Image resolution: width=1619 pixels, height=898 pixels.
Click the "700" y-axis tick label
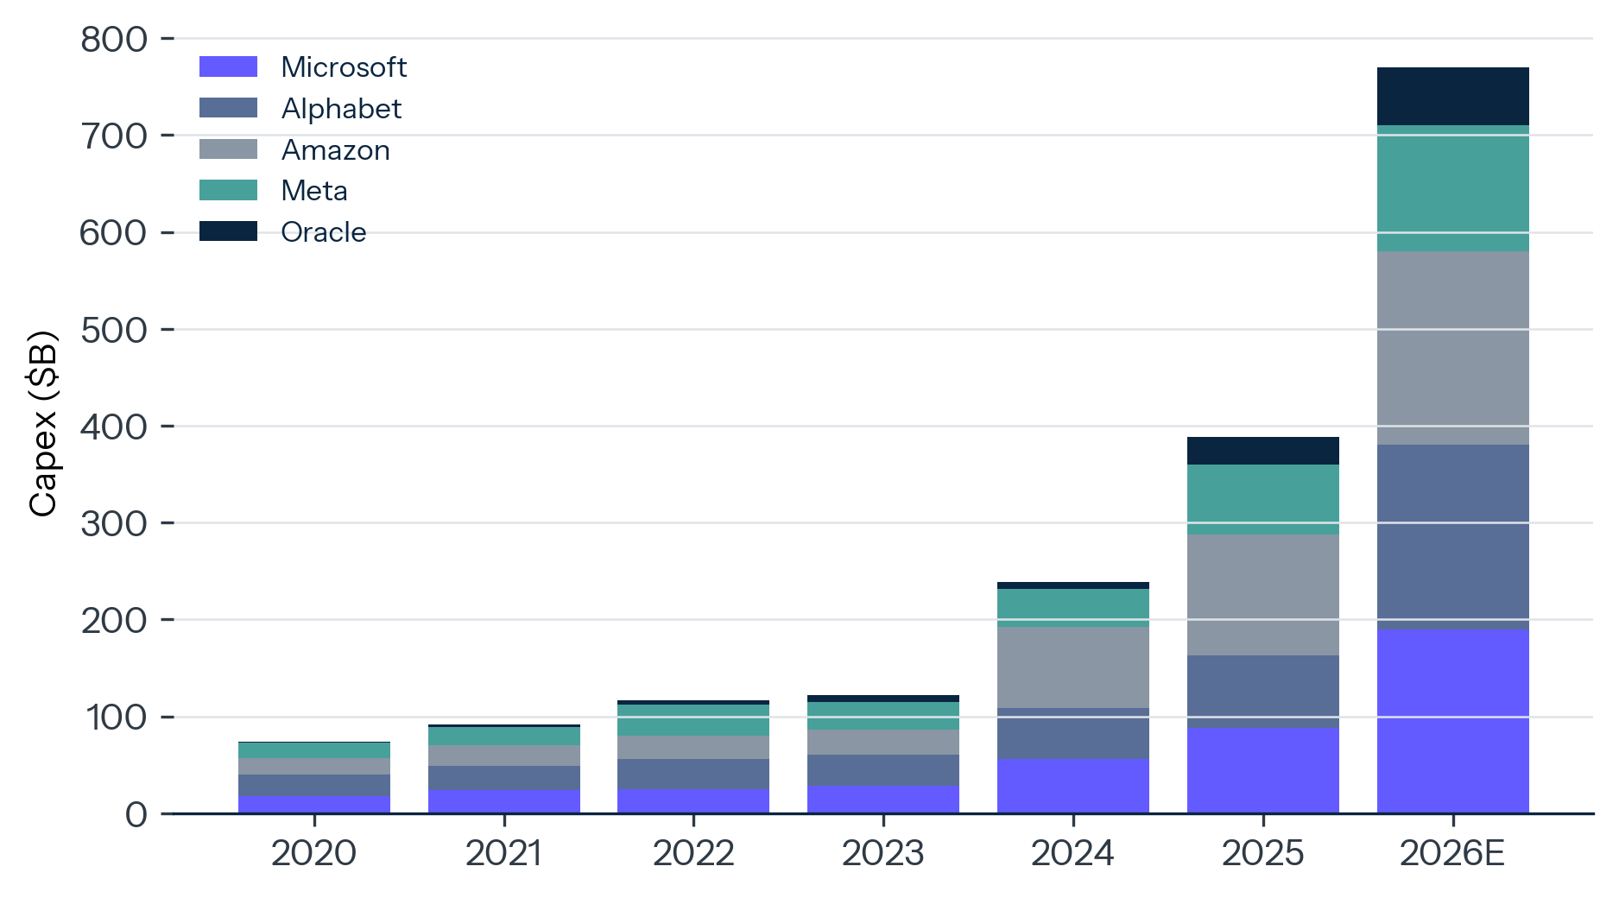115,136
